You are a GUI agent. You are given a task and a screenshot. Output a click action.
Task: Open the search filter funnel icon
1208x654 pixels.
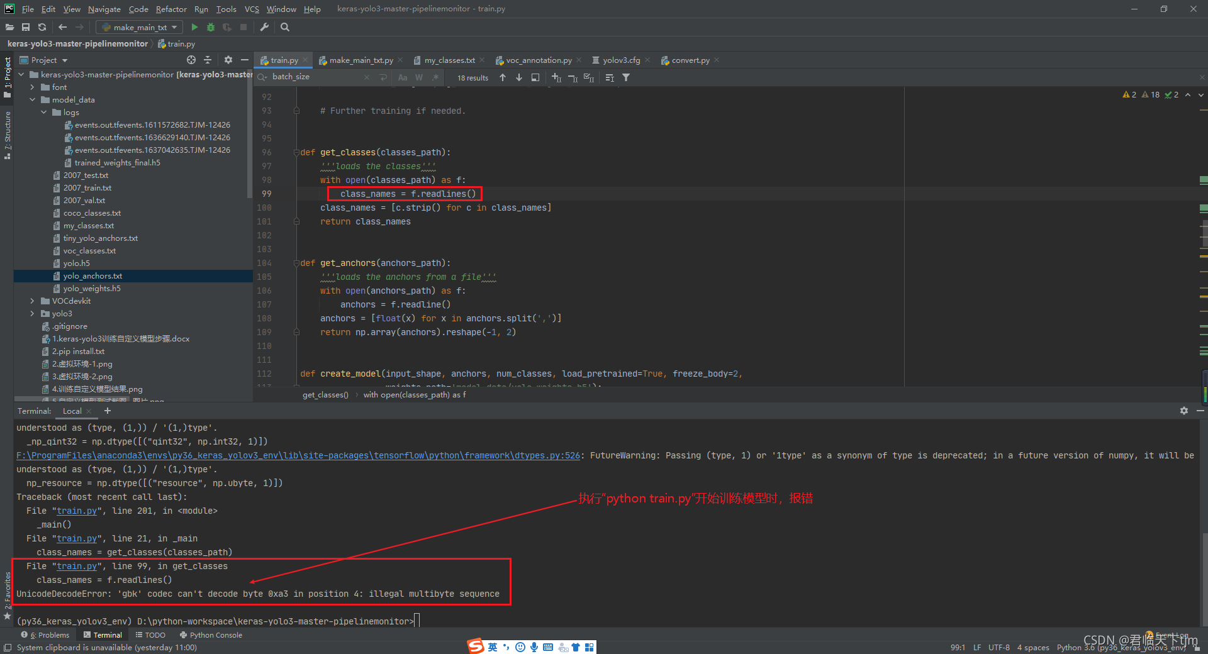click(625, 77)
